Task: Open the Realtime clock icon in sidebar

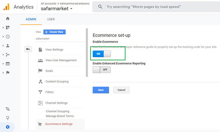Action: (7, 37)
